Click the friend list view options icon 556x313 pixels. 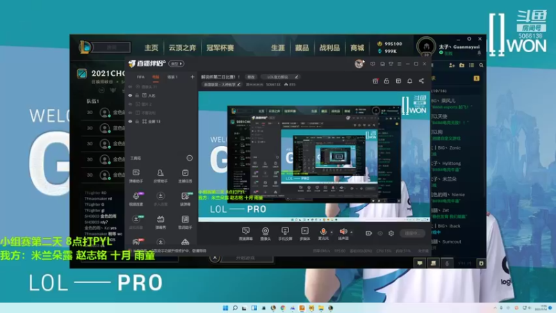tap(472, 65)
